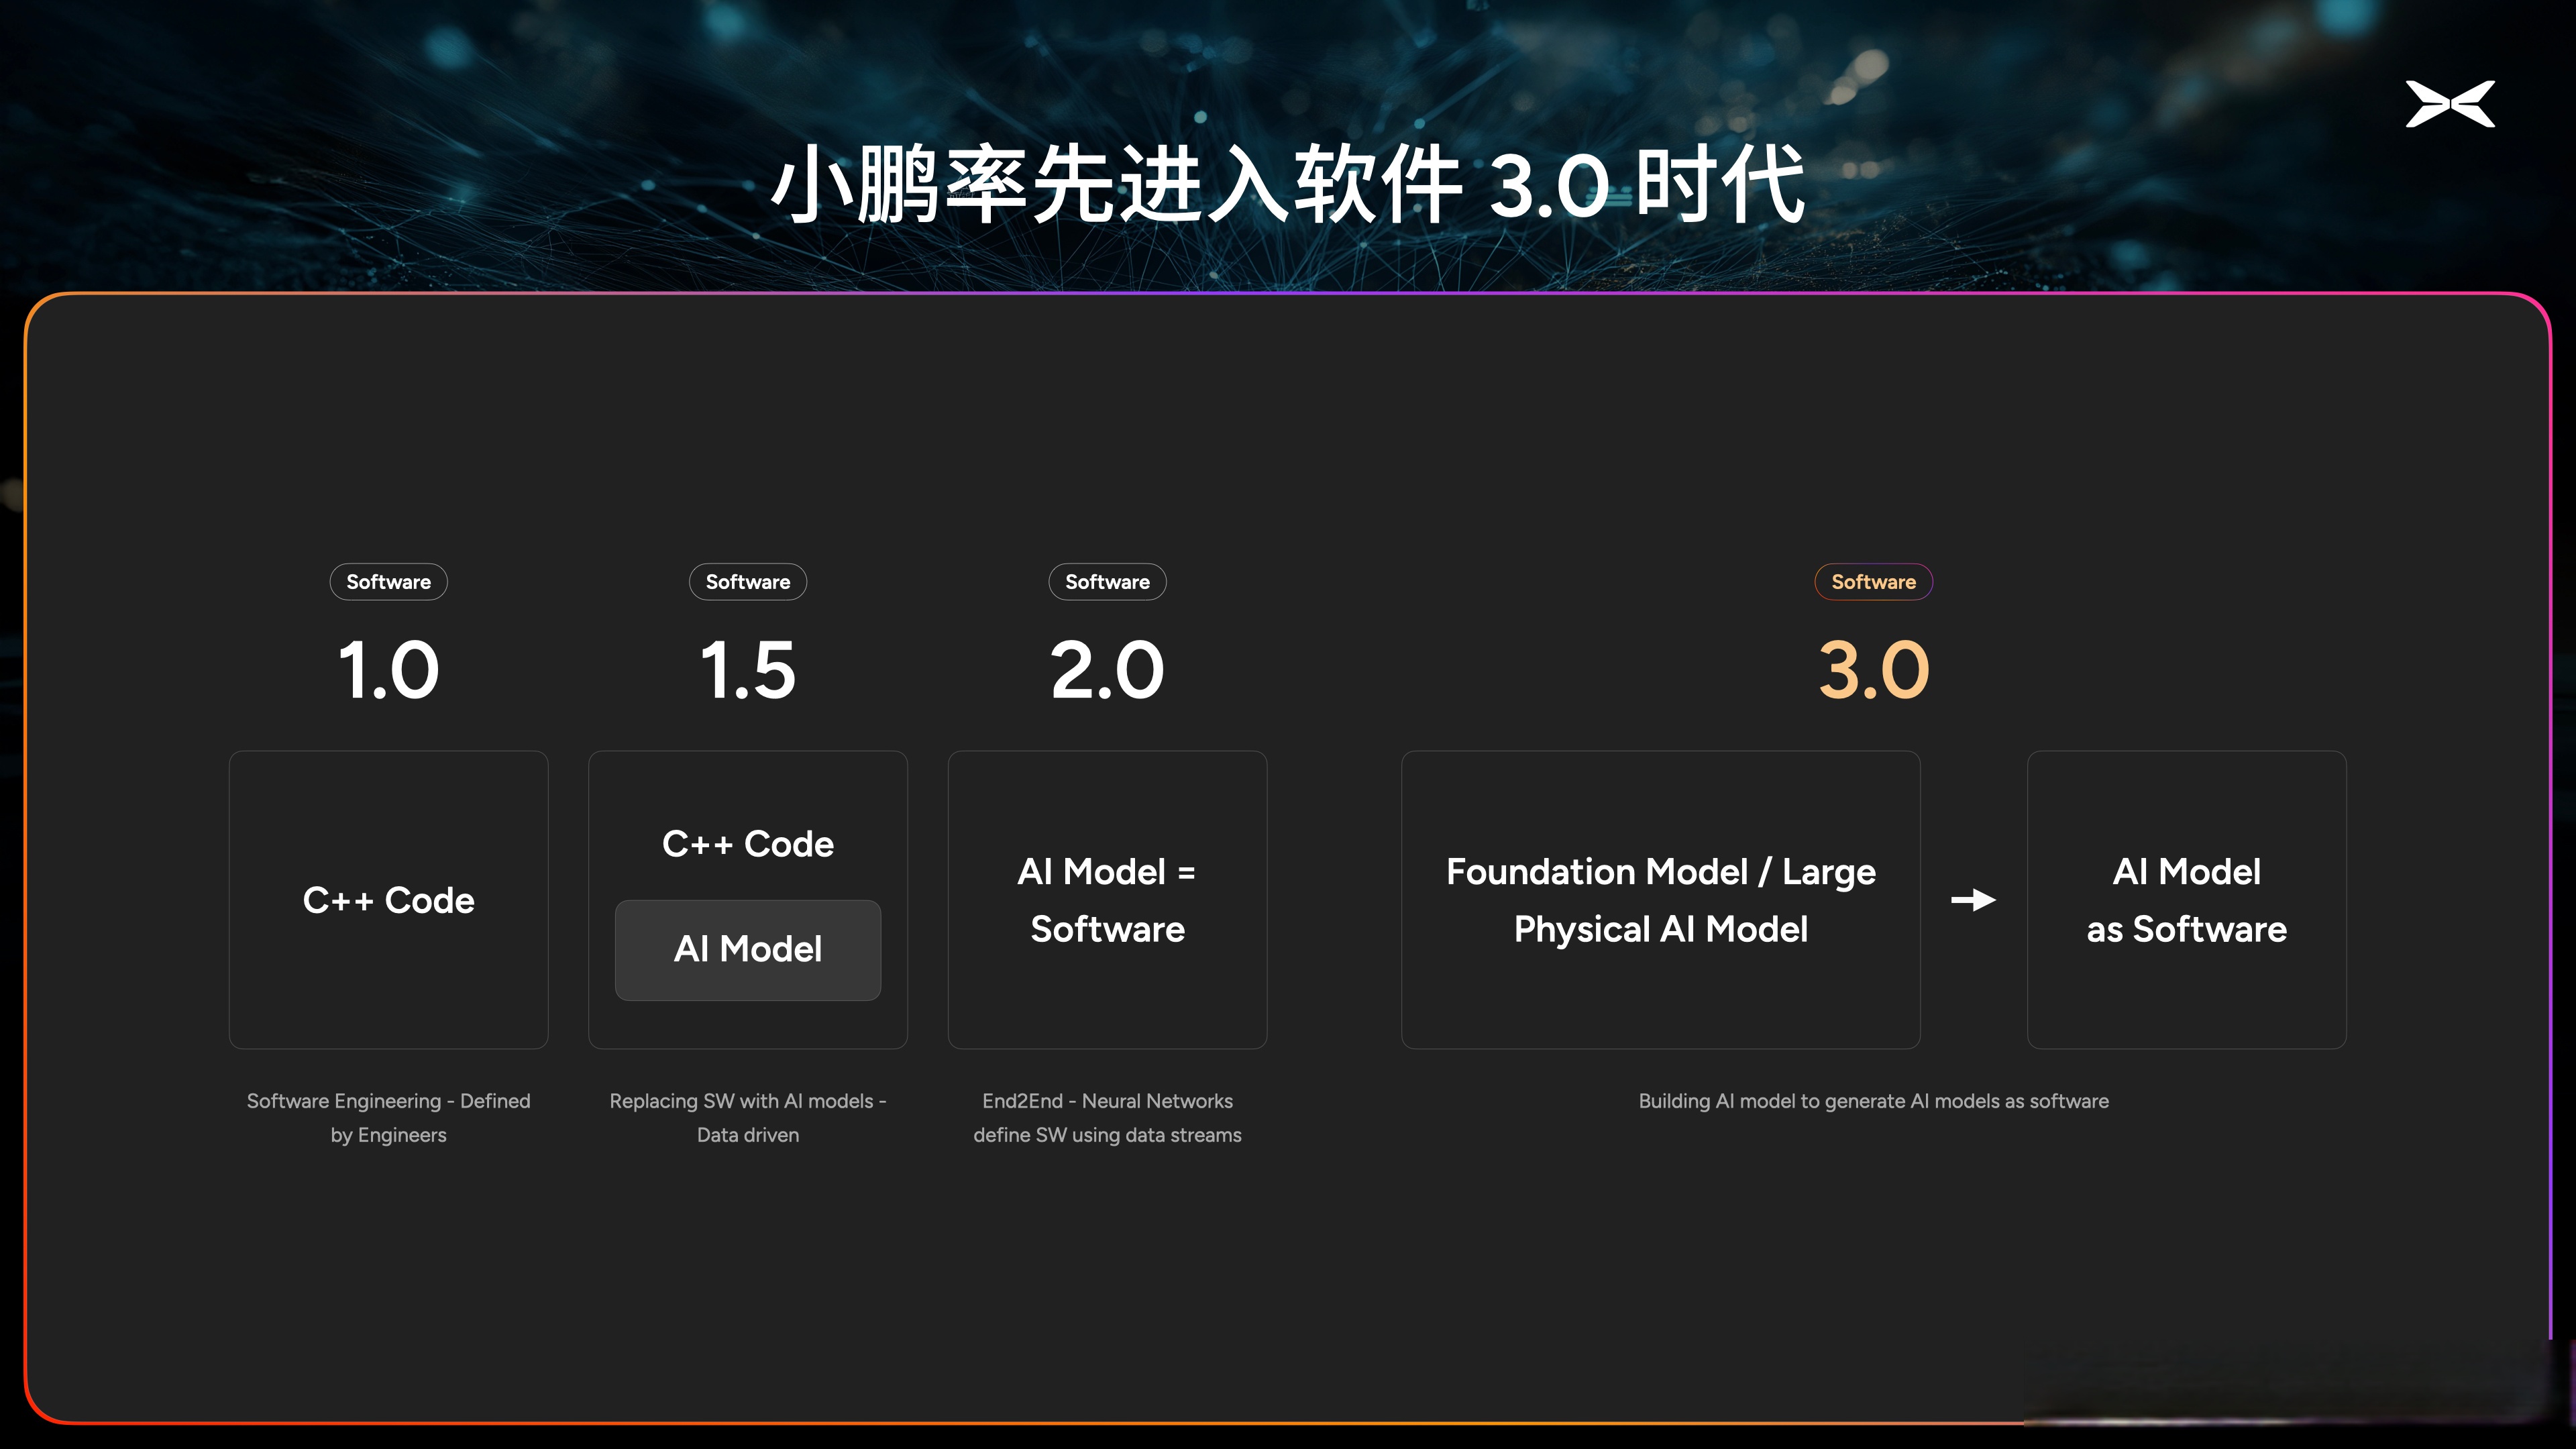Viewport: 2576px width, 1449px height.
Task: Switch to the Software 2.0 section
Action: pyautogui.click(x=1107, y=669)
